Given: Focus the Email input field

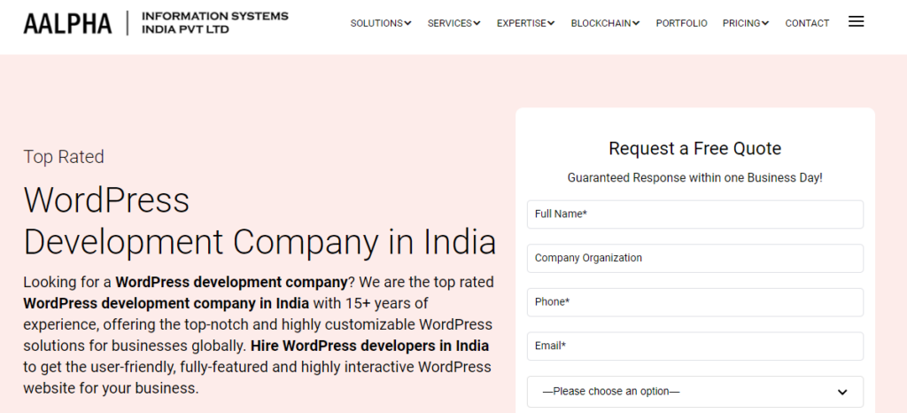Looking at the screenshot, I should 694,346.
